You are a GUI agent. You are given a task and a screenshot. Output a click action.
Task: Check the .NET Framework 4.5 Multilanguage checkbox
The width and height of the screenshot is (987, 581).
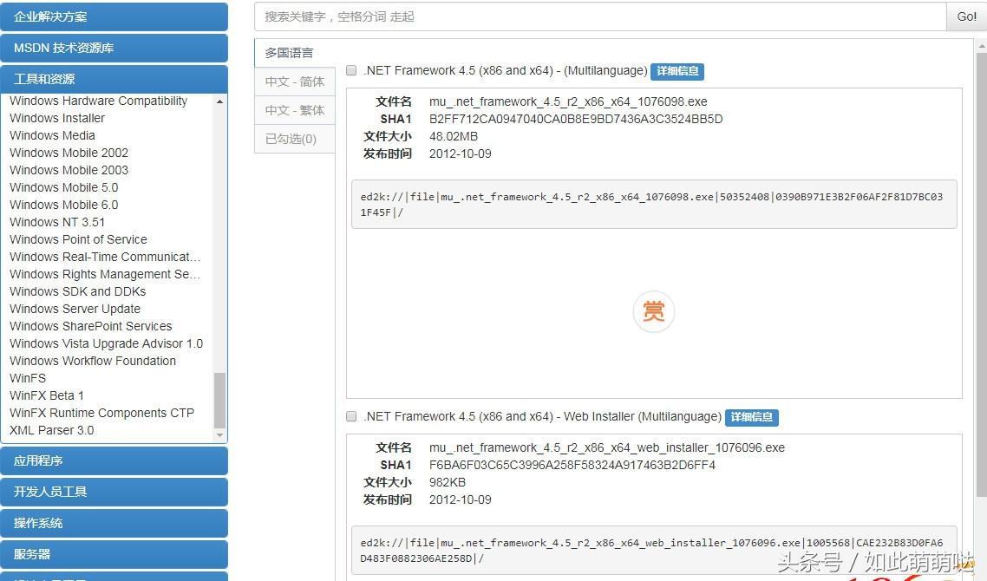pyautogui.click(x=351, y=70)
